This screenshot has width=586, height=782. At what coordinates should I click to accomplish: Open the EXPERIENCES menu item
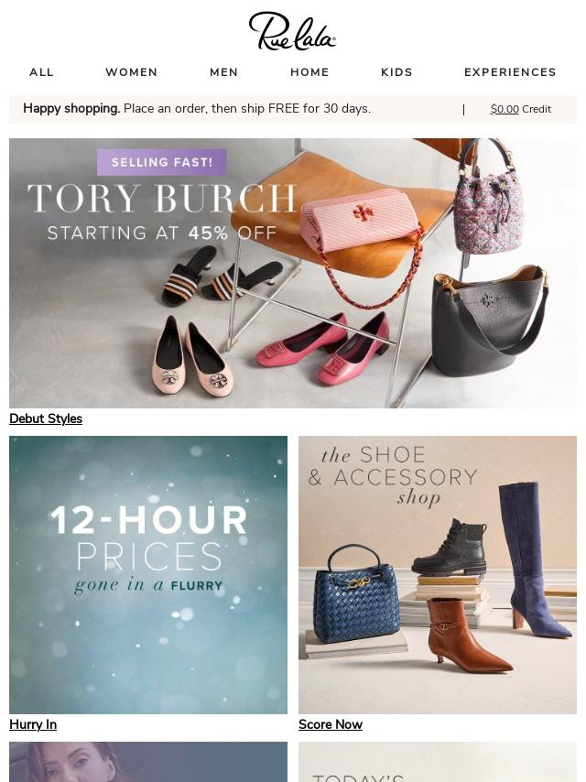[x=510, y=72]
